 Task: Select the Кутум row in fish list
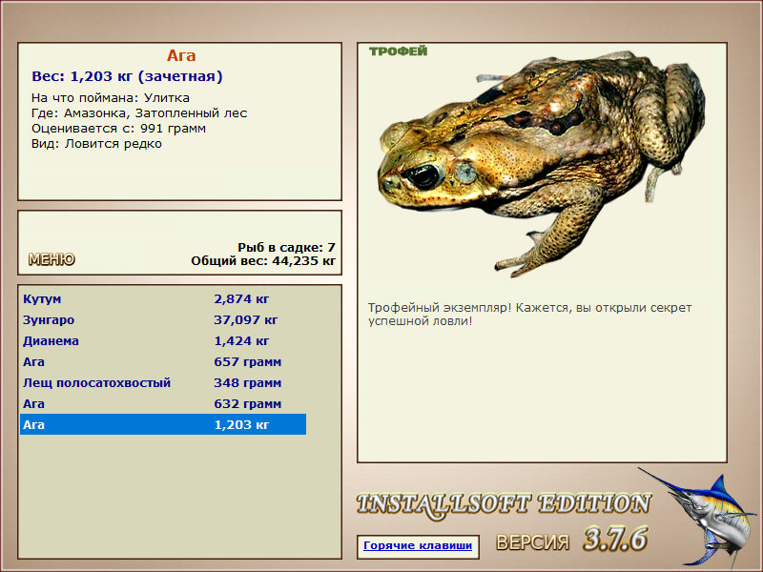point(163,298)
